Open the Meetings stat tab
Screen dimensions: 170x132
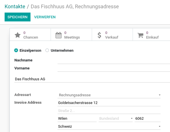tap(71, 35)
